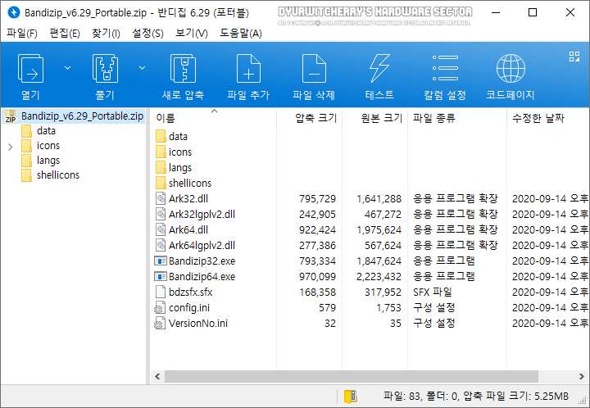Click the Ark64.dll file icon
This screenshot has width=590, height=408.
(161, 229)
